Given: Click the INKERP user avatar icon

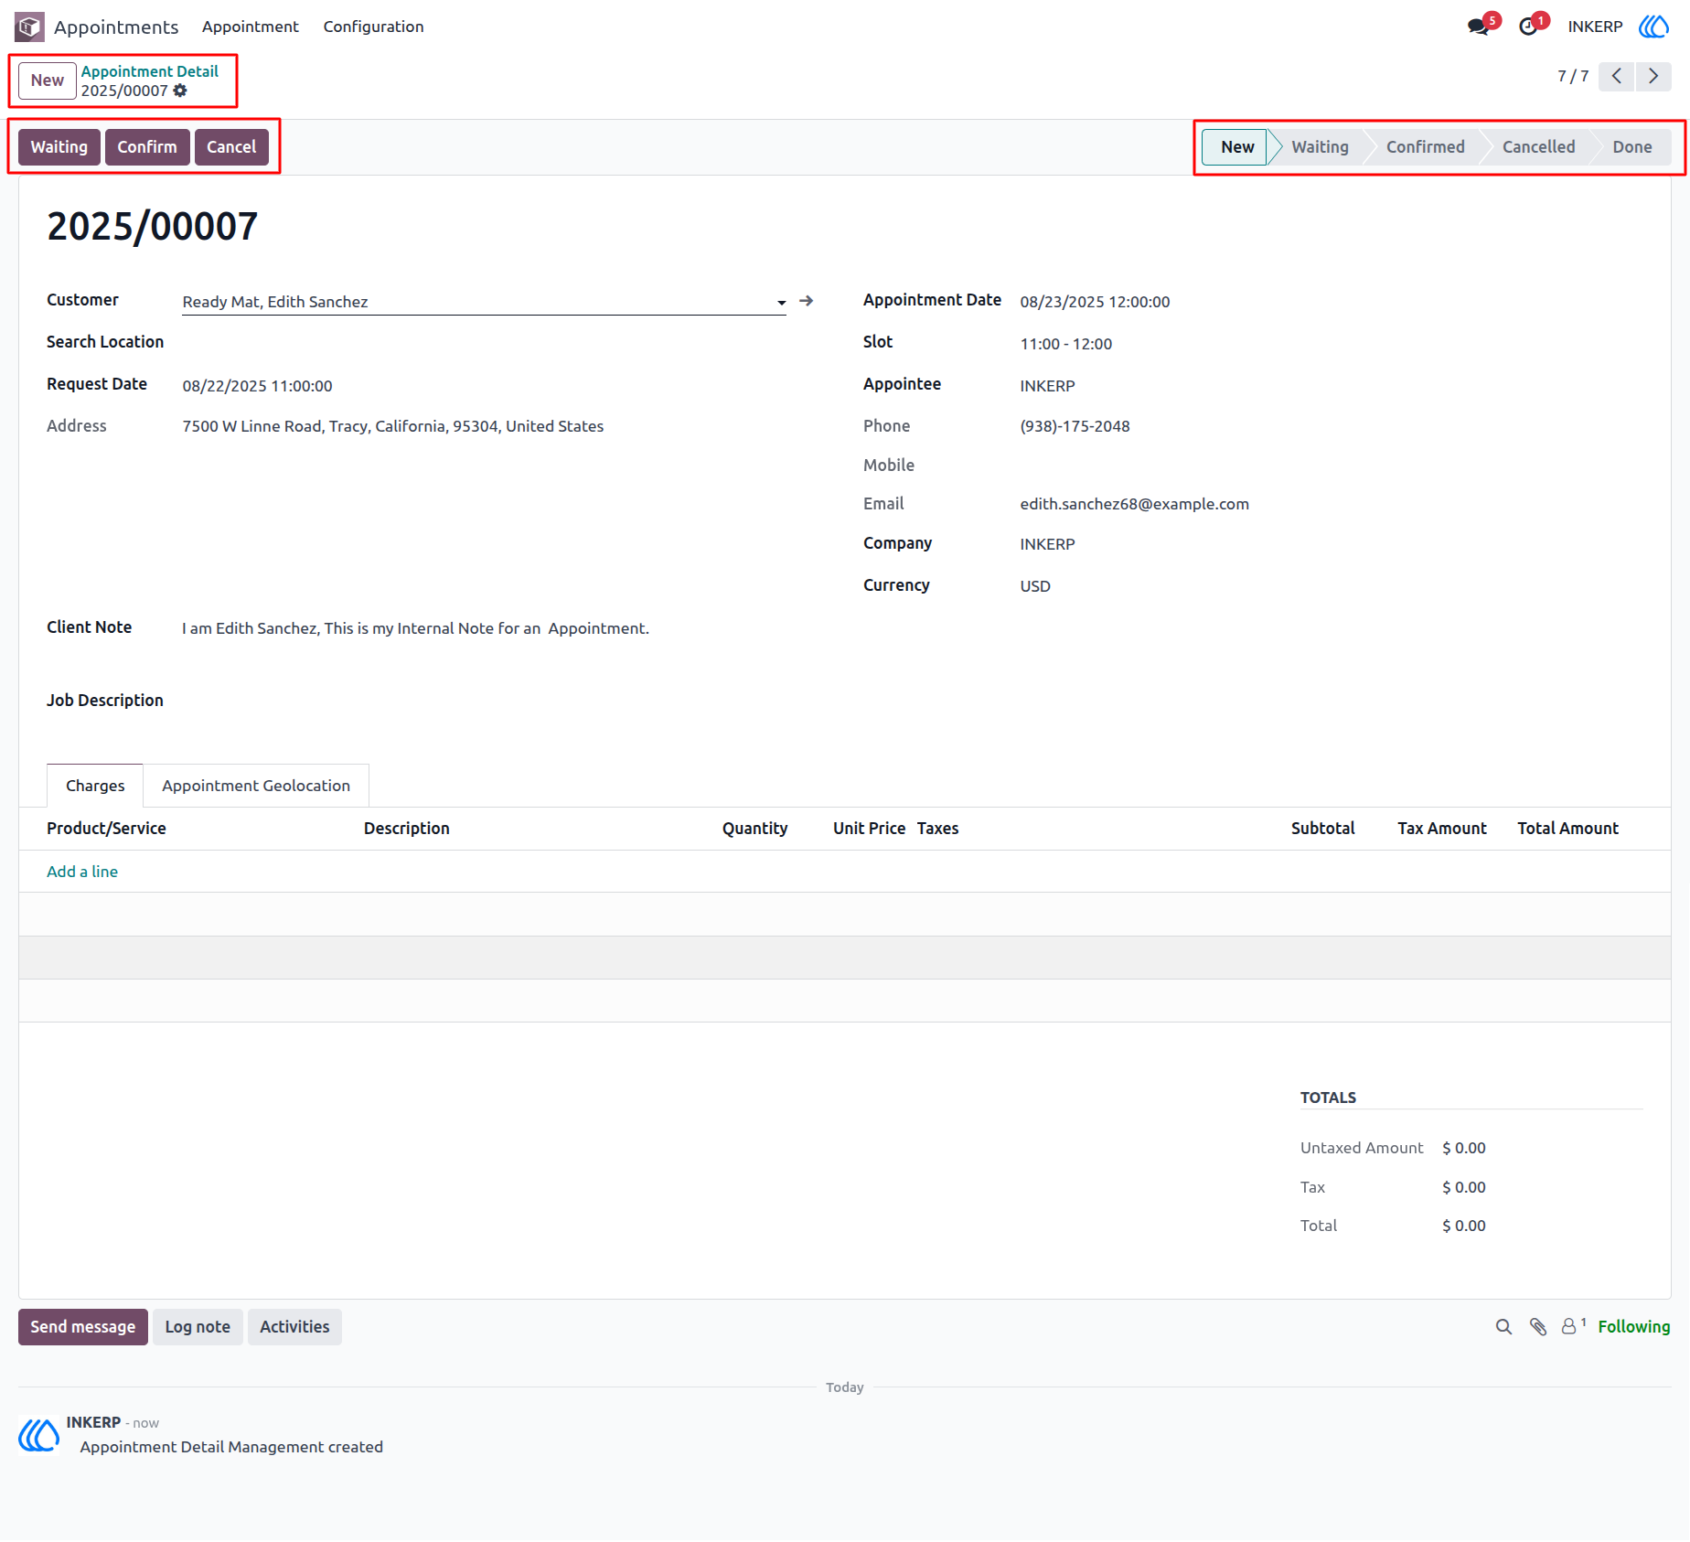Looking at the screenshot, I should pos(1653,27).
